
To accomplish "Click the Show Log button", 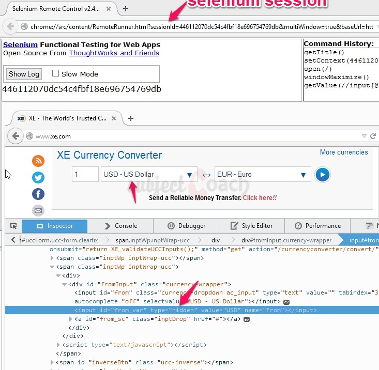I will (x=24, y=74).
